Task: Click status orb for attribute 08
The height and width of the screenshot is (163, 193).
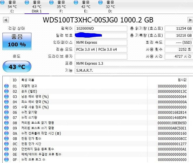Action: 6,123
